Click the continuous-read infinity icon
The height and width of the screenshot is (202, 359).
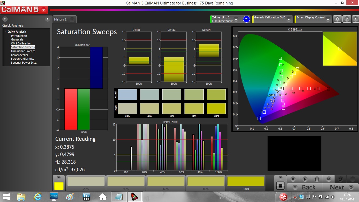329,179
